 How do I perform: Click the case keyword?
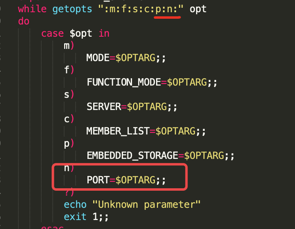point(52,34)
